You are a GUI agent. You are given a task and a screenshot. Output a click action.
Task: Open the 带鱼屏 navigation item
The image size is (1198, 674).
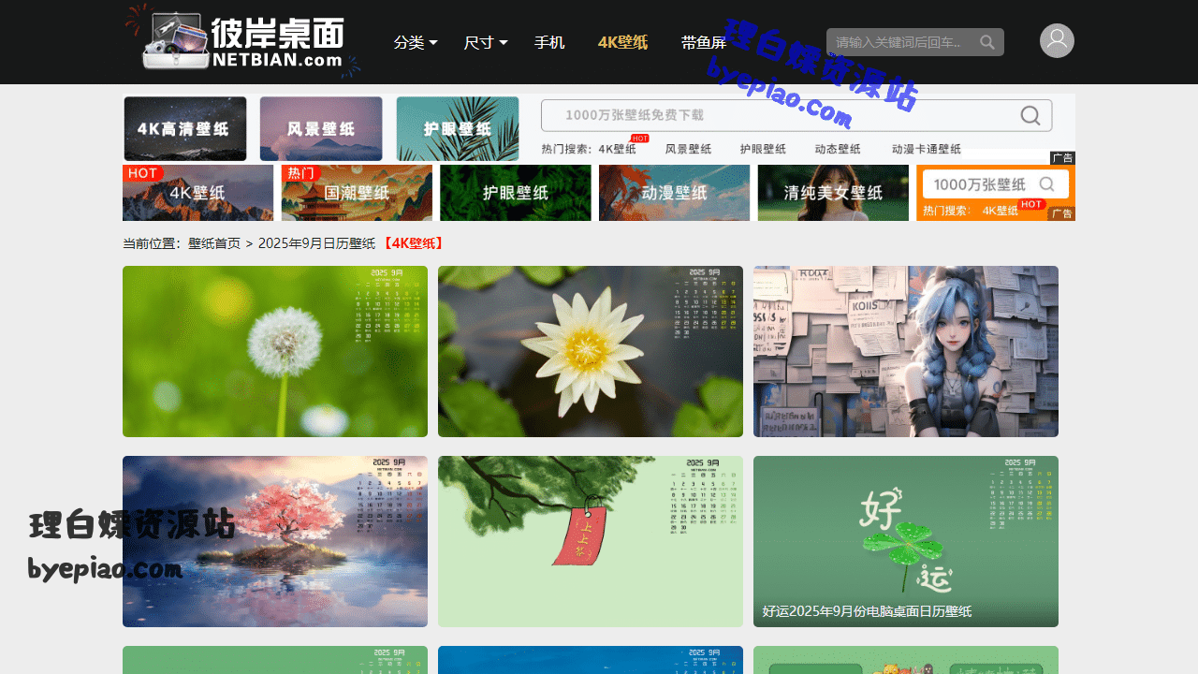[x=704, y=42]
